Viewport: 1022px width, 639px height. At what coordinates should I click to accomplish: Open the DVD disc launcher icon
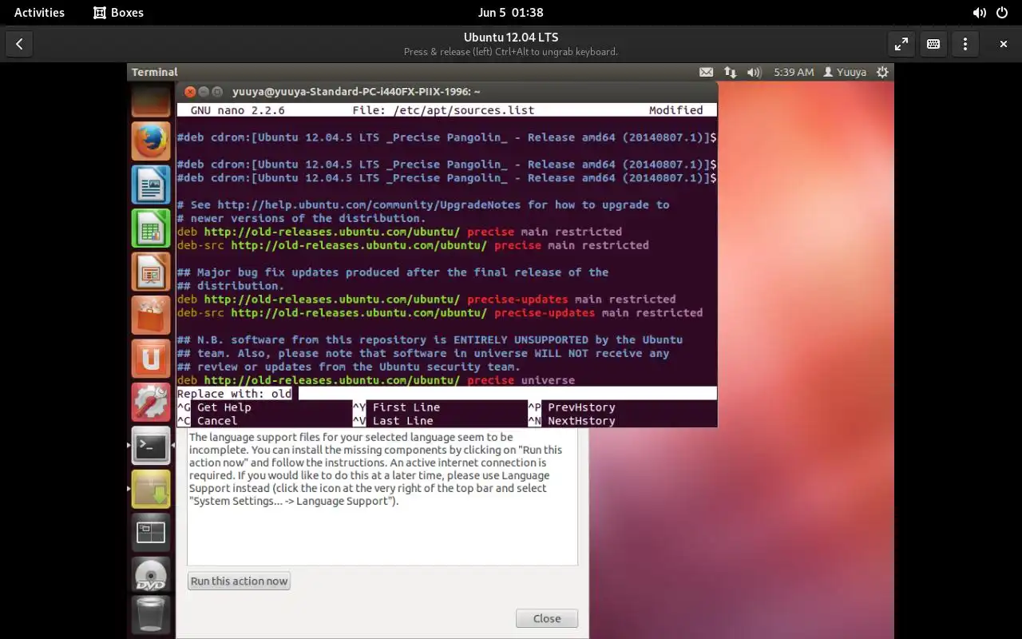151,576
